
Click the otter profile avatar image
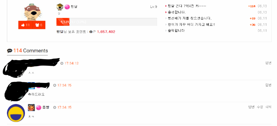click(x=32, y=12)
